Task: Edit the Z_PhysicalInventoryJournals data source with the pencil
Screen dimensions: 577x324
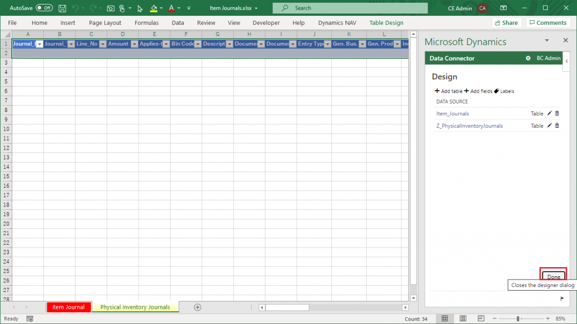Action: [549, 125]
